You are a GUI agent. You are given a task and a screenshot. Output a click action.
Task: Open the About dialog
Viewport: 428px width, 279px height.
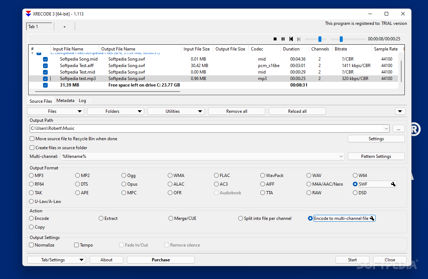pos(106,260)
